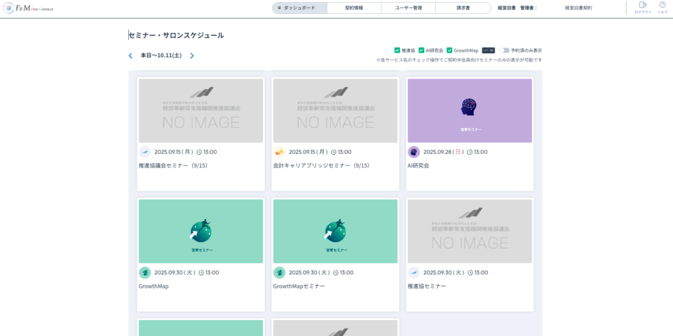Click the GrowthMapセミナー green avatar icon
Viewport: 673px width, 336px height.
coord(279,272)
